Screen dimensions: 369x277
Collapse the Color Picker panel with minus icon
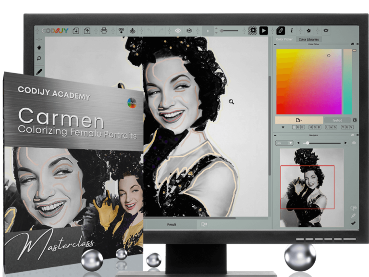pos(275,44)
